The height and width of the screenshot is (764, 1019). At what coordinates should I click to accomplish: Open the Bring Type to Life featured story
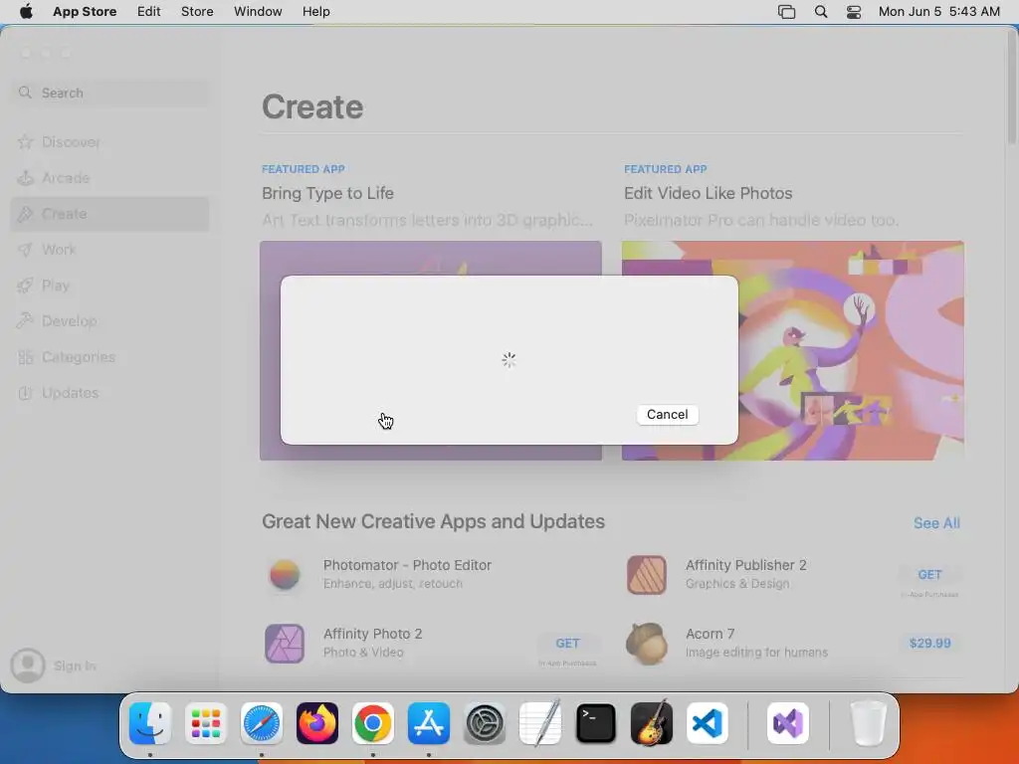coord(327,193)
